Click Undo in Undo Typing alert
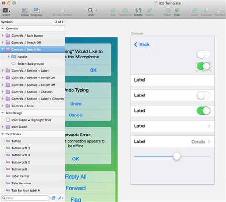The image size is (226, 202). (x=76, y=104)
